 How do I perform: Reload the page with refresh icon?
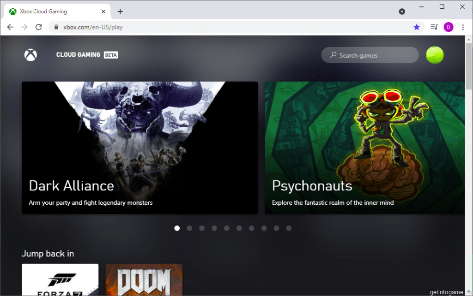pos(38,27)
